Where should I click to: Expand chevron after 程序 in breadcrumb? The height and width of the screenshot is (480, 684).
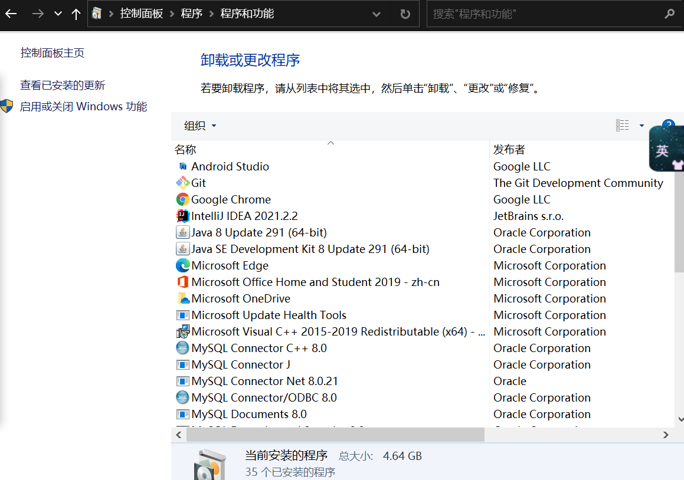(211, 14)
